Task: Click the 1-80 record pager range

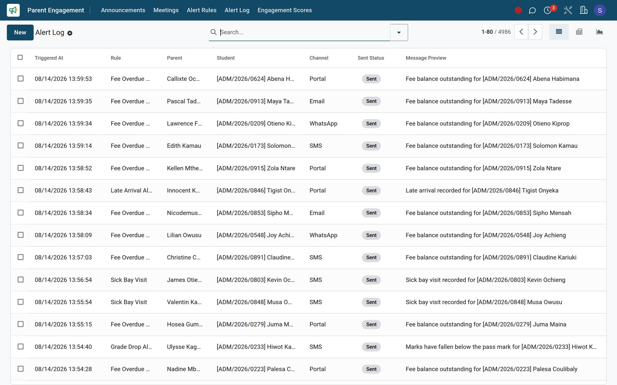Action: [x=487, y=32]
